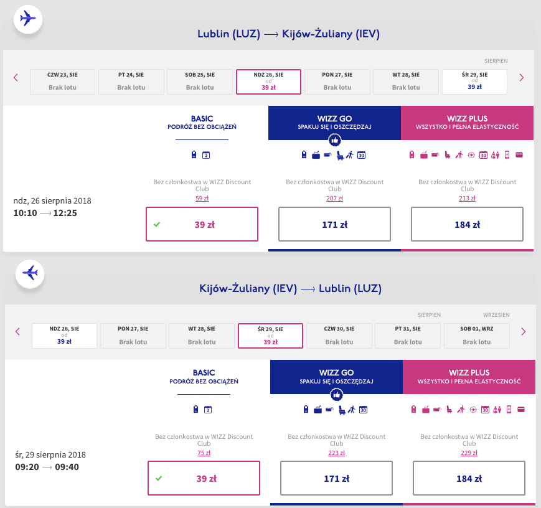Screen dimensions: 541x508
Task: Select return date PT 31, SIE
Action: tap(408, 336)
